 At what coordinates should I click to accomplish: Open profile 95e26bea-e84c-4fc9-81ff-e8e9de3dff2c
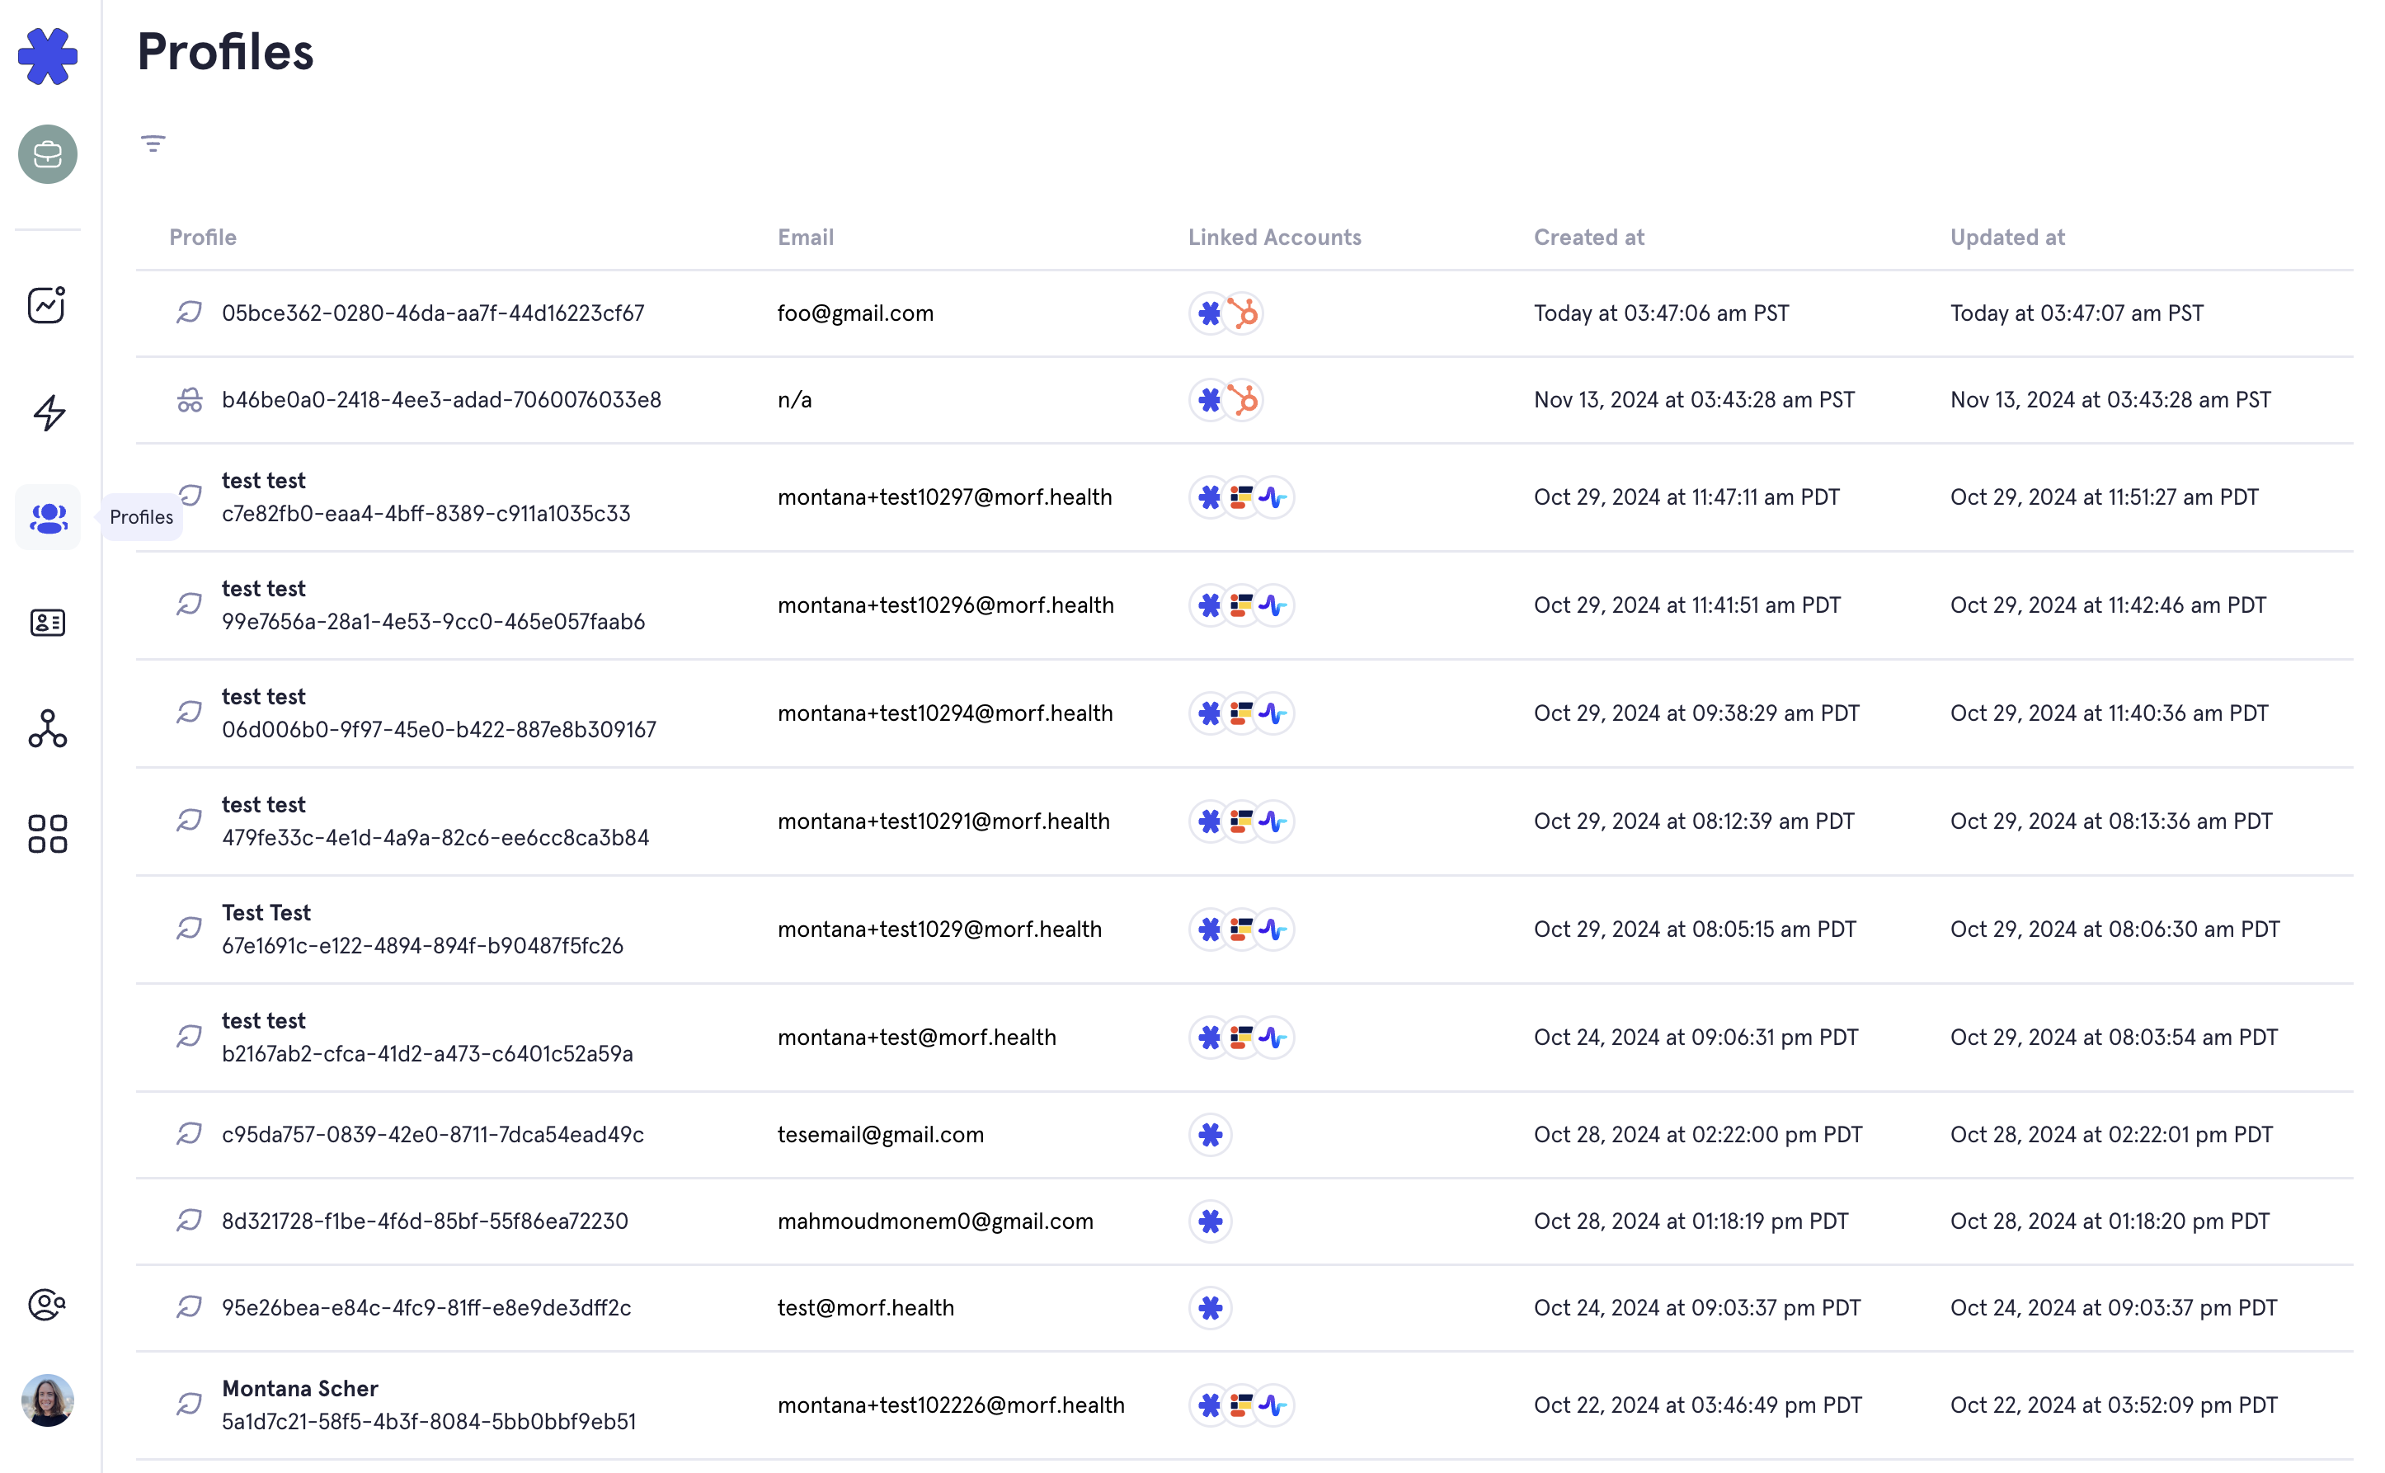click(426, 1308)
